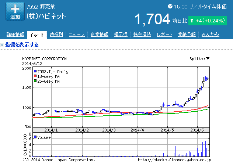This screenshot has width=233, height=162.
Task: Click the blue 7552.T Daily legend swatch
Action: click(x=35, y=71)
